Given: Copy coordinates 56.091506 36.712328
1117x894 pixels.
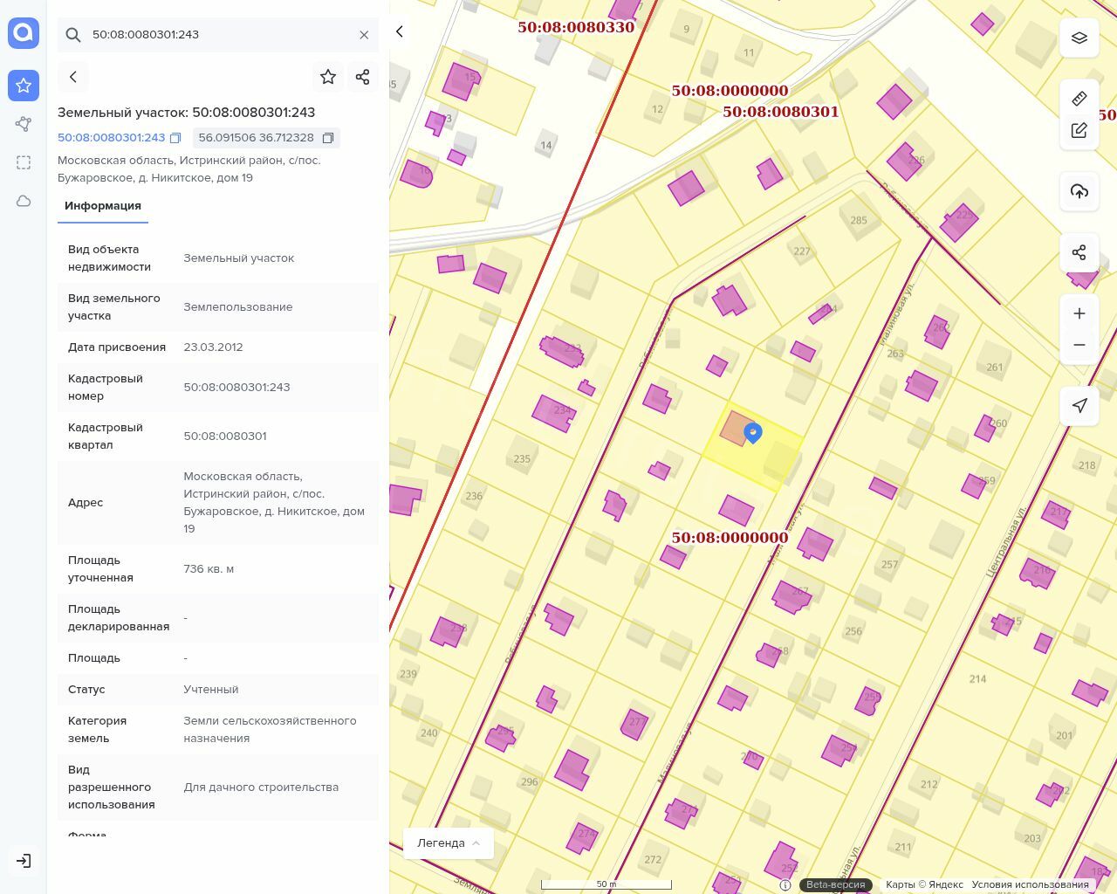Looking at the screenshot, I should coord(328,138).
